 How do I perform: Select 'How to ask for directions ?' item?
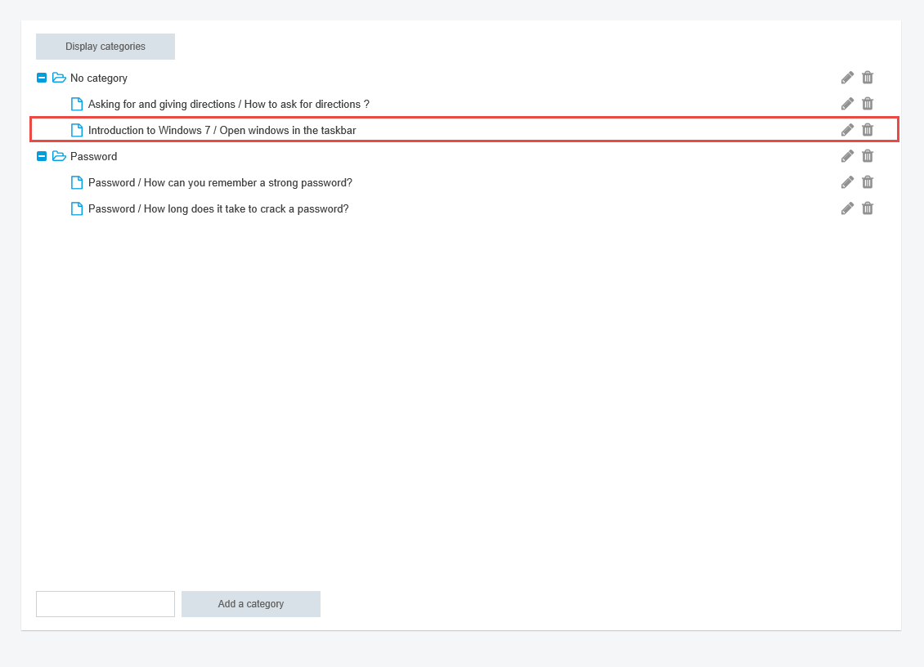click(228, 104)
